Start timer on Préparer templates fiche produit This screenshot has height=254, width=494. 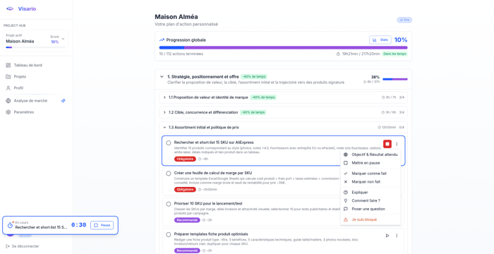(387, 236)
